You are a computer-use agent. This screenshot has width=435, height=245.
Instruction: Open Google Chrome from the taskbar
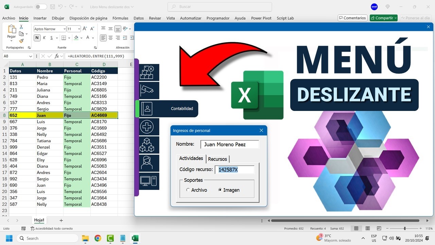[x=98, y=238]
